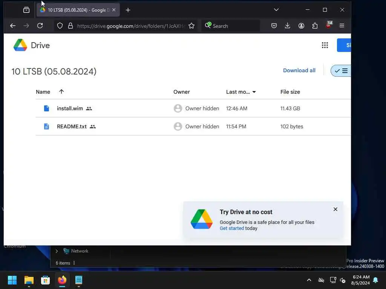Image resolution: width=386 pixels, height=289 pixels.
Task: Go back to previous page
Action: click(13, 26)
